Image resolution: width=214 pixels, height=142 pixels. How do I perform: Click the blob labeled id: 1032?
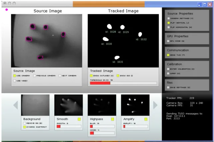tap(140, 34)
